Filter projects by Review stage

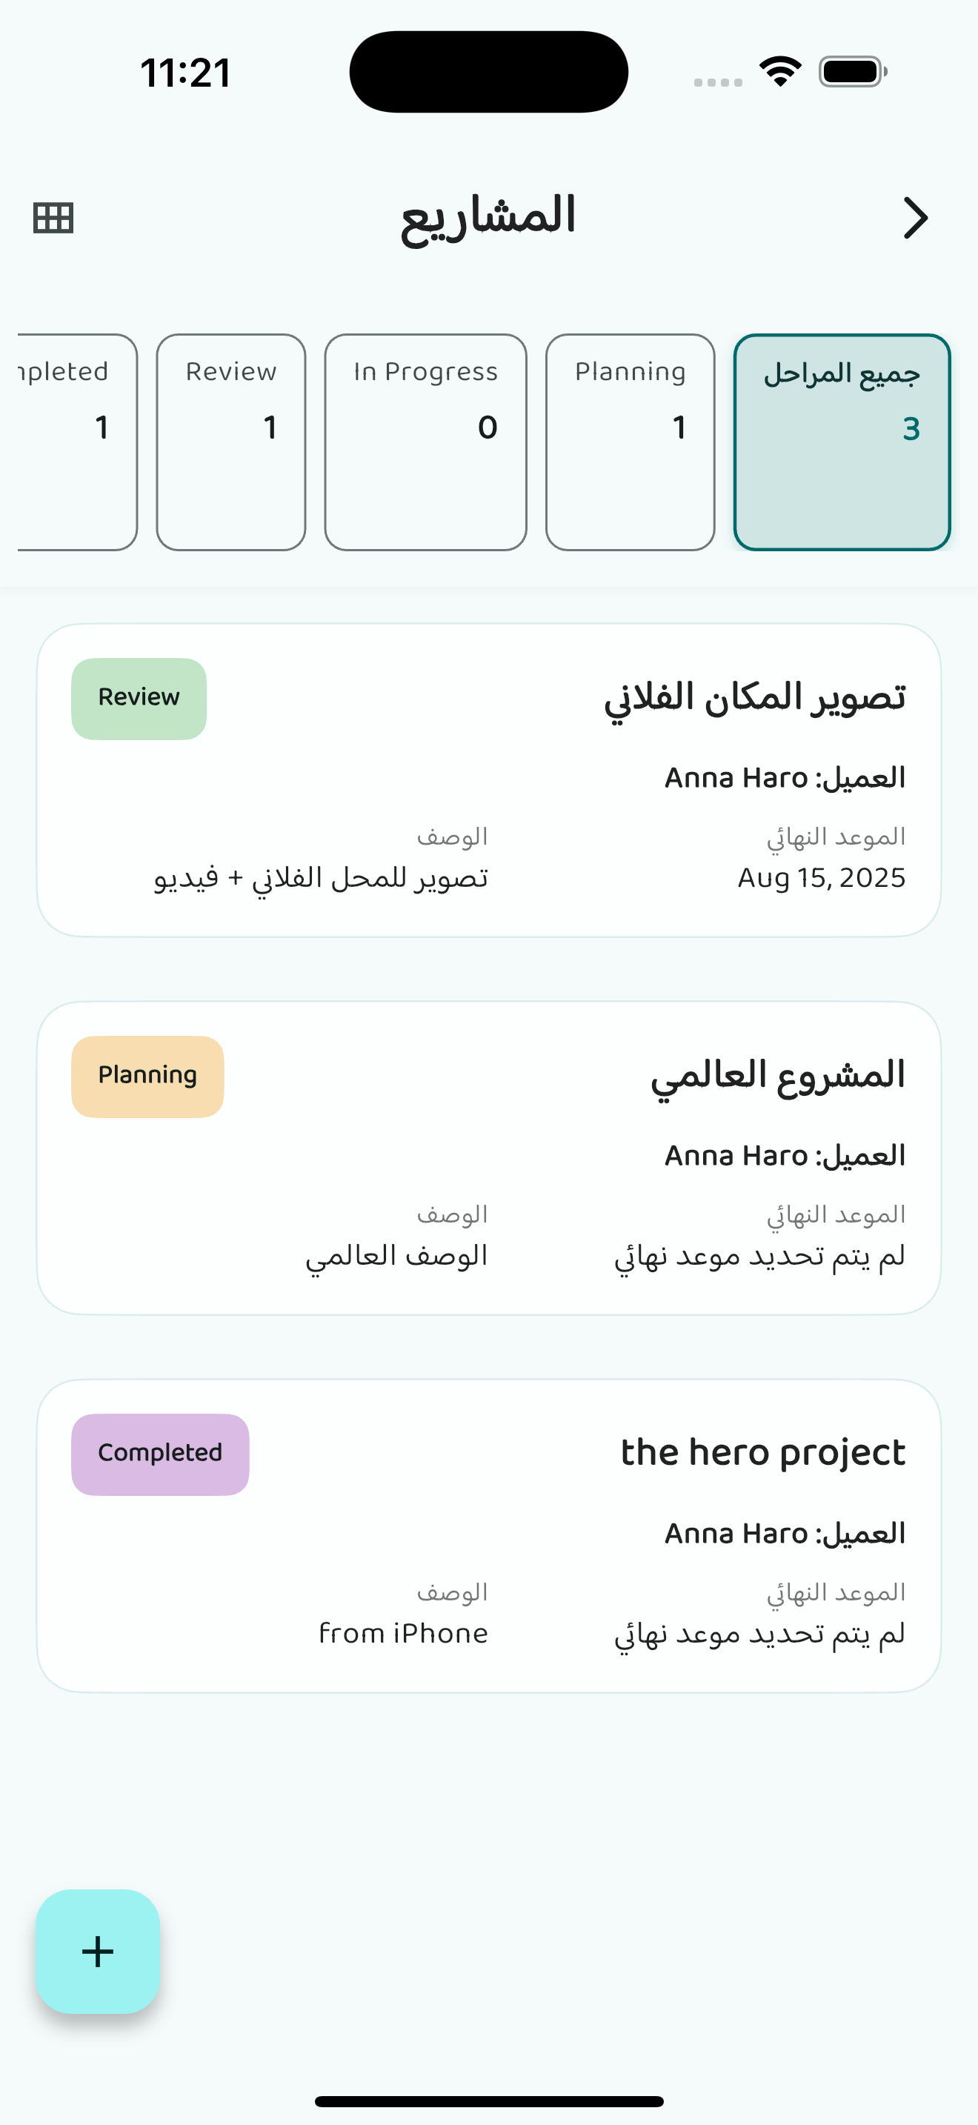coord(231,442)
